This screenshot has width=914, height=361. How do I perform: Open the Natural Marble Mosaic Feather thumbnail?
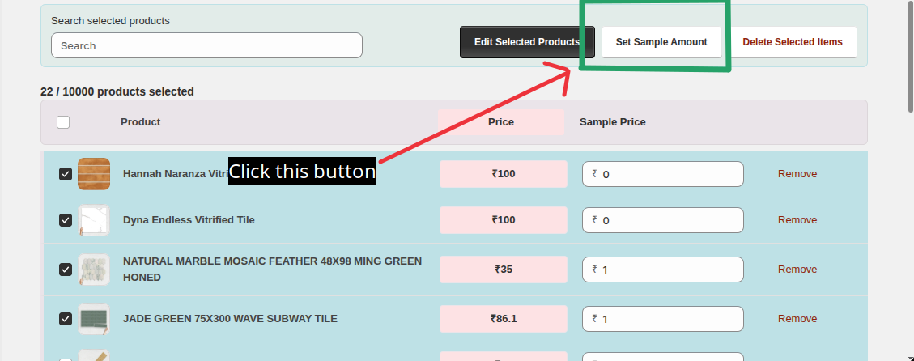pos(94,270)
